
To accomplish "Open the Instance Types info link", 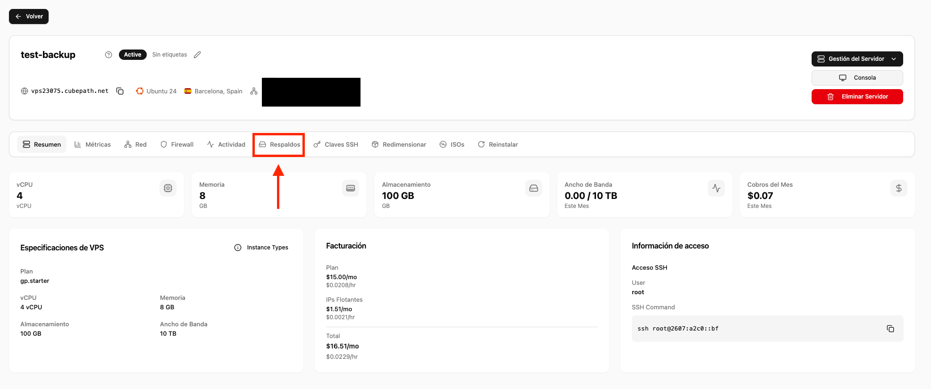I will coord(261,248).
